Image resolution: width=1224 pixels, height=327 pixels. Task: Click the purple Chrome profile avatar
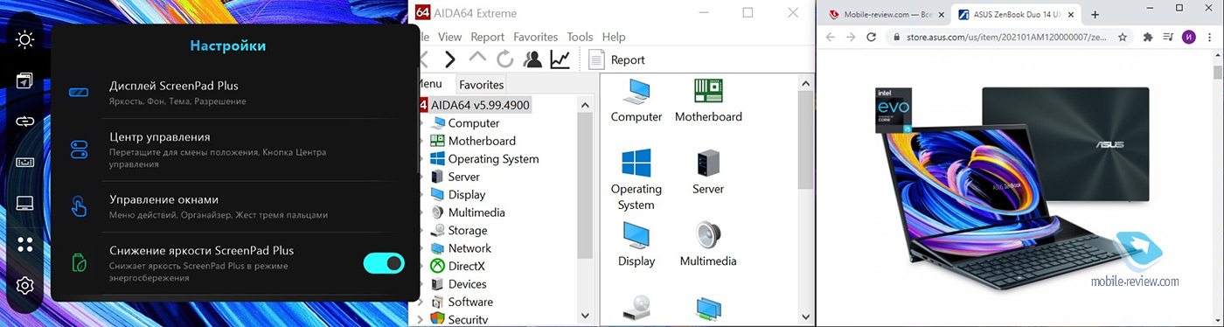(x=1189, y=38)
